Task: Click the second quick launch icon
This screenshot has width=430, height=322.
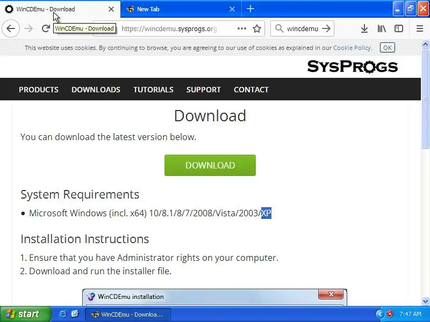Action: click(75, 314)
